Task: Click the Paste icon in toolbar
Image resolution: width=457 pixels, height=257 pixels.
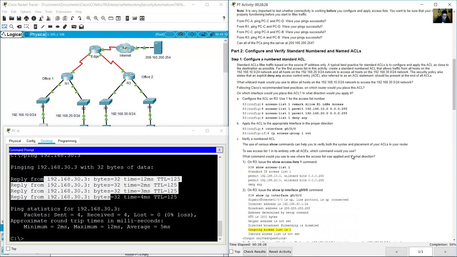Action: 65,18
